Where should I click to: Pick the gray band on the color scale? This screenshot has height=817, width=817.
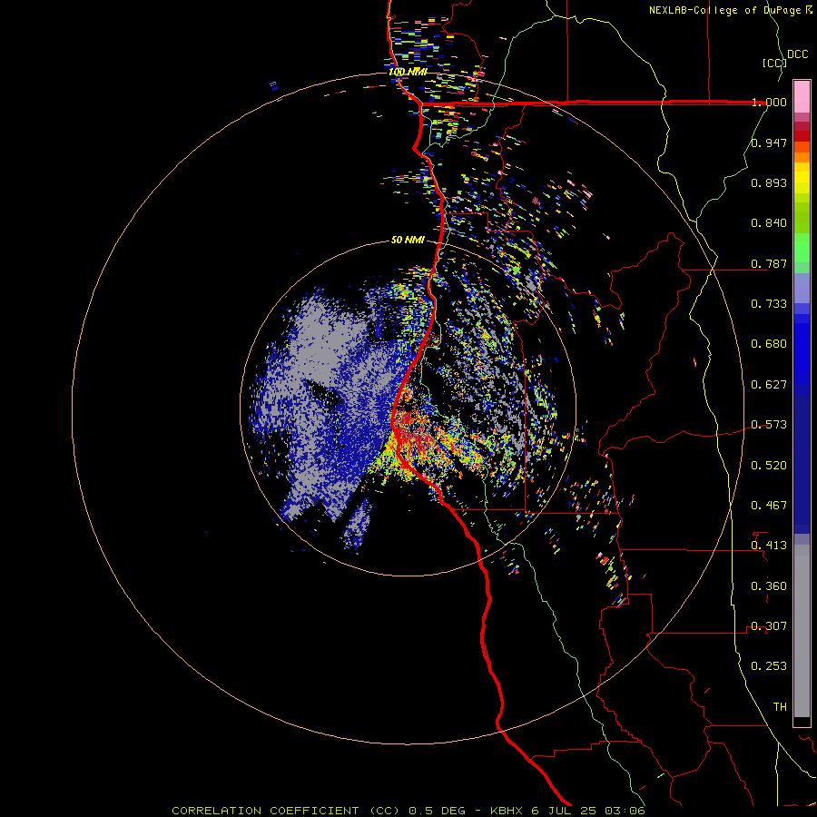click(802, 631)
